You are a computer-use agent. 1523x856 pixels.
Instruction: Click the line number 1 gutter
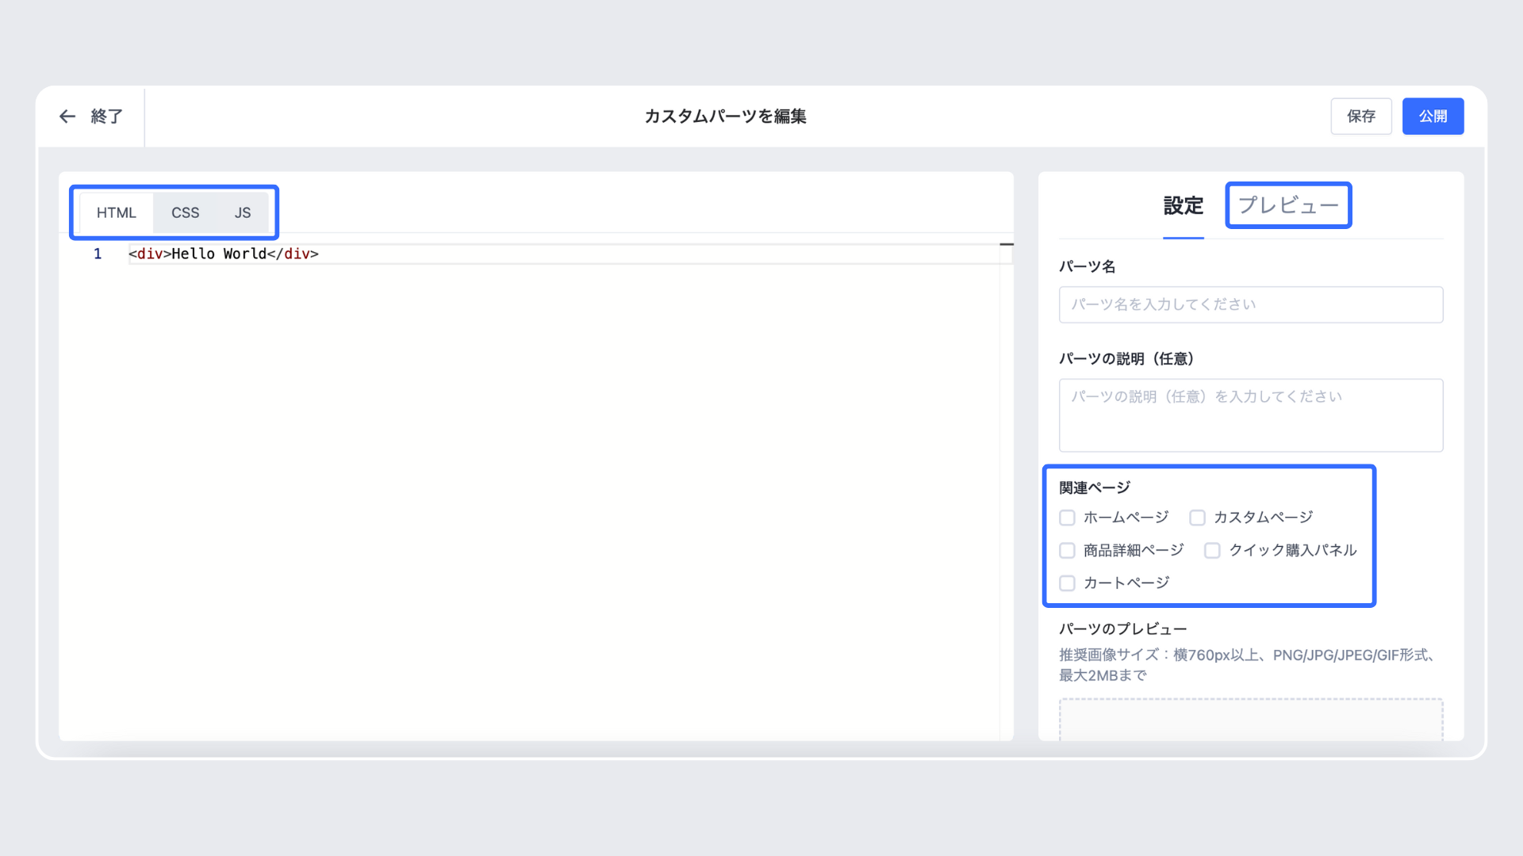98,254
